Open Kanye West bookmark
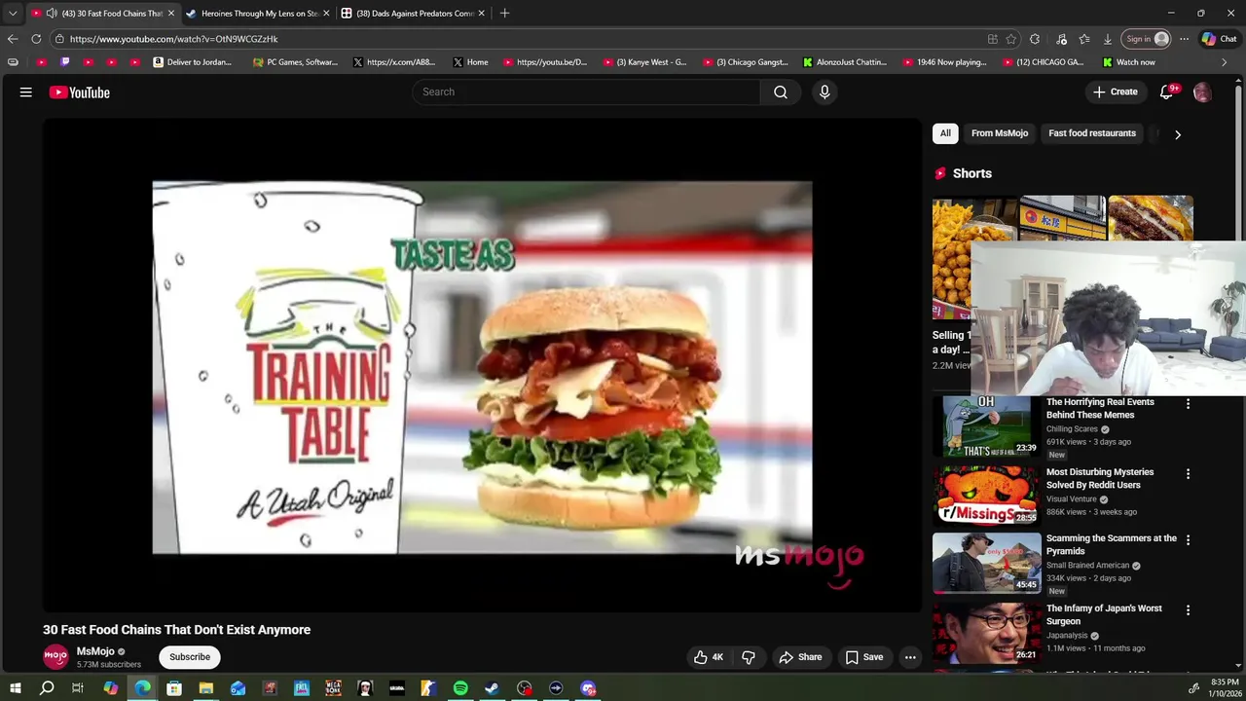This screenshot has height=701, width=1246. pyautogui.click(x=643, y=62)
